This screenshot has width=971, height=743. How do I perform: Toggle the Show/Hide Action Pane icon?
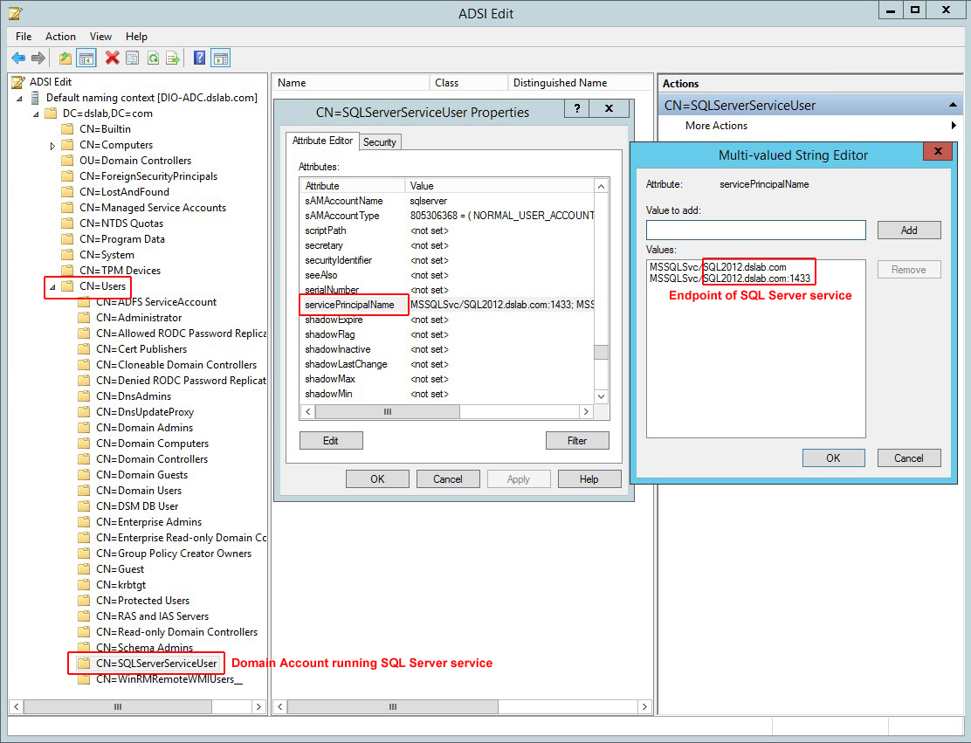(x=220, y=58)
